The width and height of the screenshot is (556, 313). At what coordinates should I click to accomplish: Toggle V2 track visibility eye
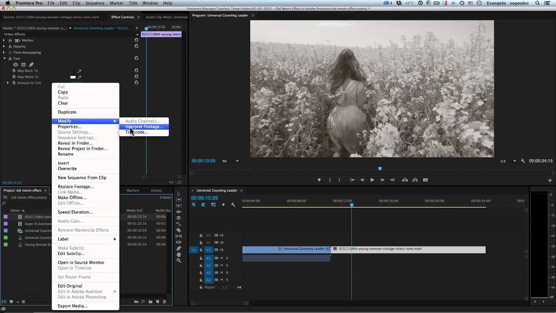click(222, 243)
